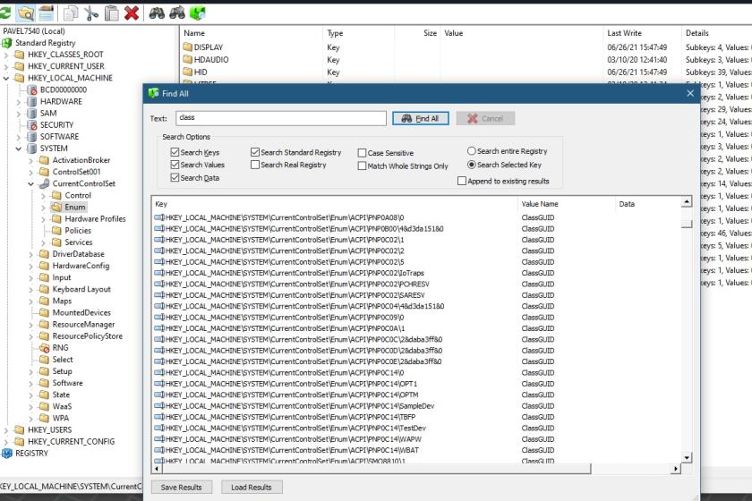Image resolution: width=752 pixels, height=501 pixels.
Task: Expand the Services node
Action: click(x=44, y=242)
